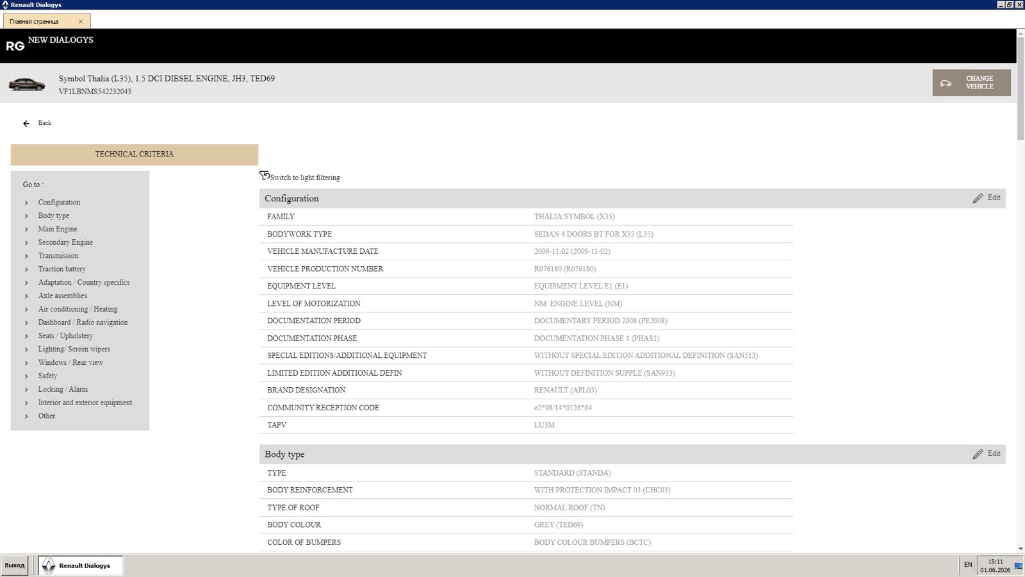The width and height of the screenshot is (1025, 577).
Task: Click value R076180 (R076180)
Action: (x=565, y=269)
